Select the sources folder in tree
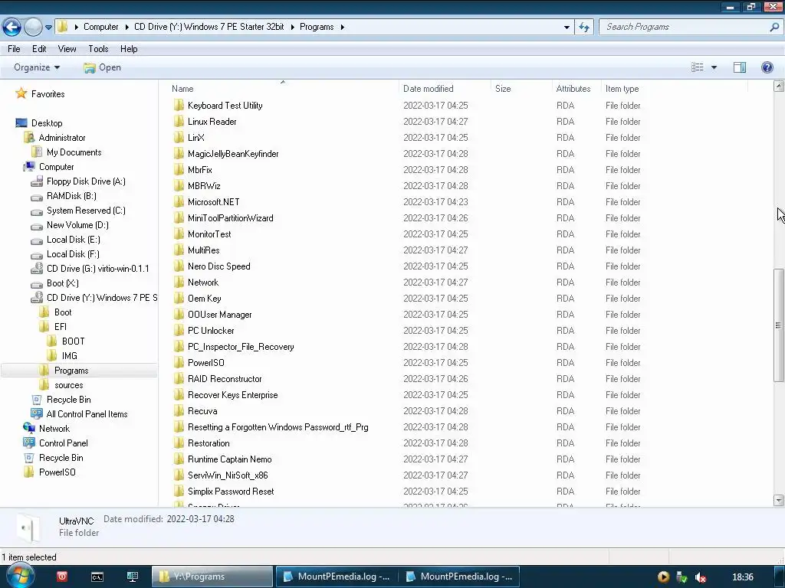The width and height of the screenshot is (785, 588). 68,385
